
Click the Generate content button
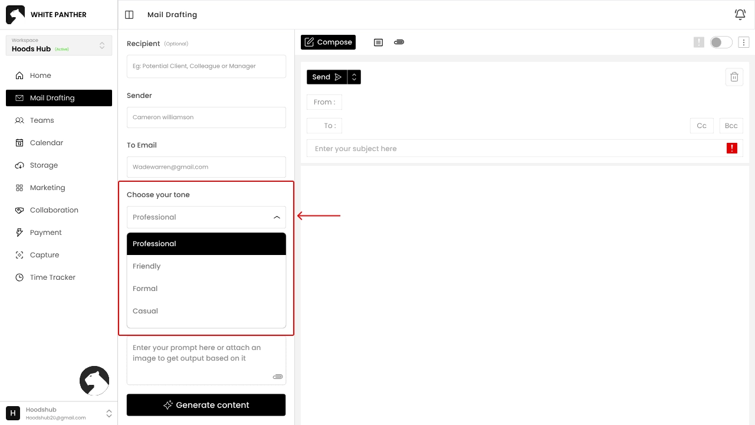pyautogui.click(x=206, y=405)
